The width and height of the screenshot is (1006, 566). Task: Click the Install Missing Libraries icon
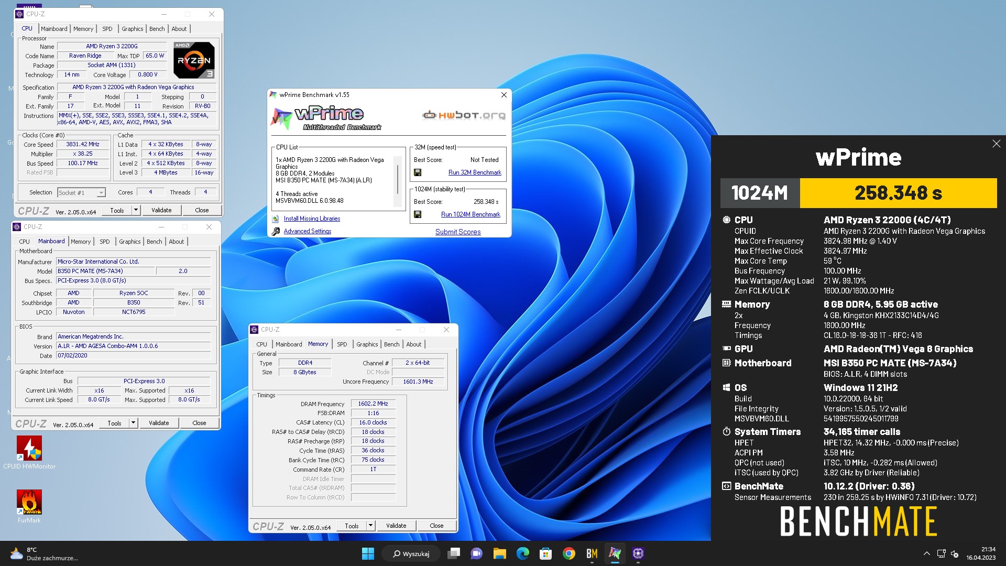tap(276, 219)
